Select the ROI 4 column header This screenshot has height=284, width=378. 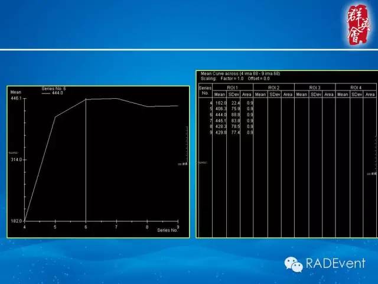tap(355, 88)
